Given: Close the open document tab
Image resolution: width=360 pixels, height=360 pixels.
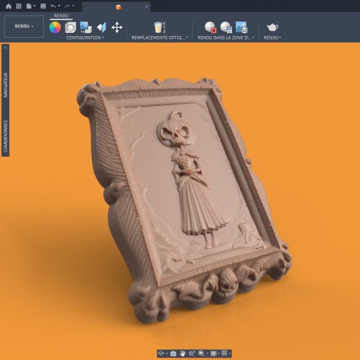Looking at the screenshot, I should click(146, 7).
